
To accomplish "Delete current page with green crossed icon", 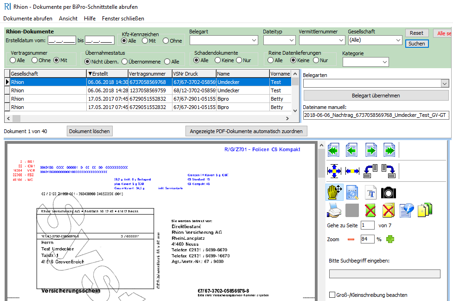I will click(370, 210).
